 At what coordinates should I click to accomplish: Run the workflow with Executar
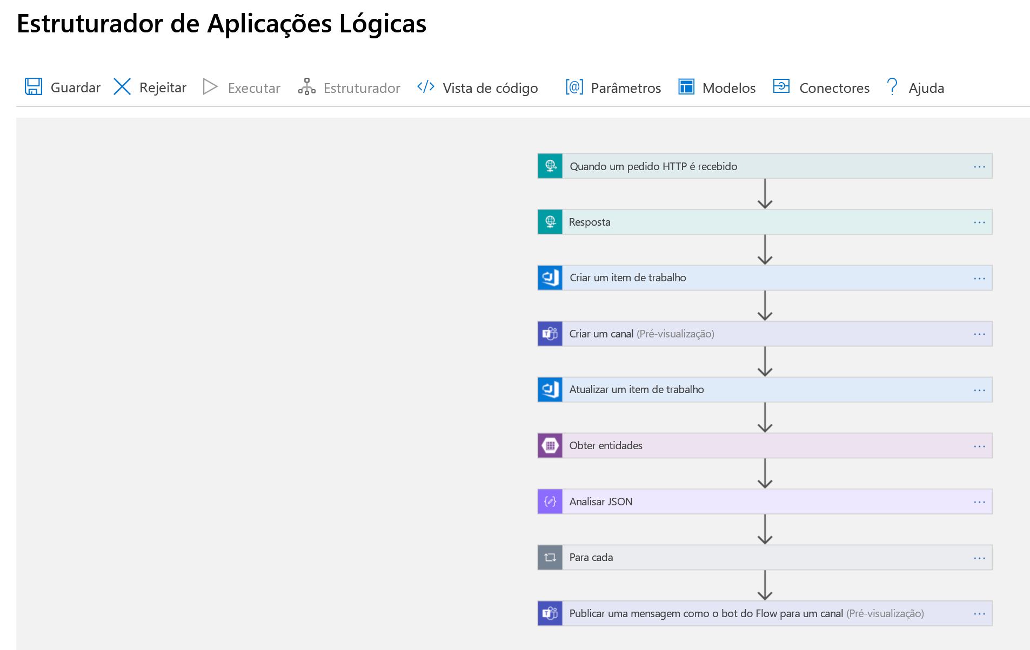coord(242,87)
